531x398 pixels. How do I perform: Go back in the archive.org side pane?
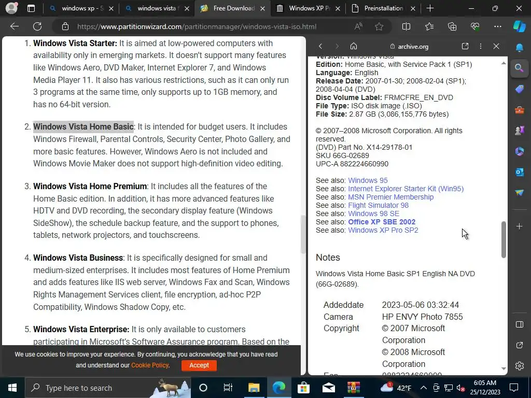[320, 46]
